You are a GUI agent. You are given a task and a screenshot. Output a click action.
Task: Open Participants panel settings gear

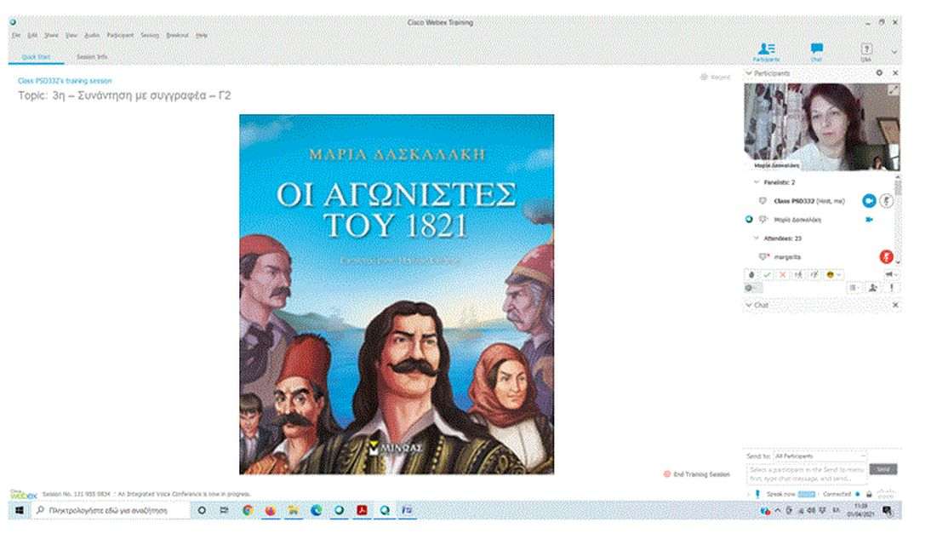tap(879, 72)
